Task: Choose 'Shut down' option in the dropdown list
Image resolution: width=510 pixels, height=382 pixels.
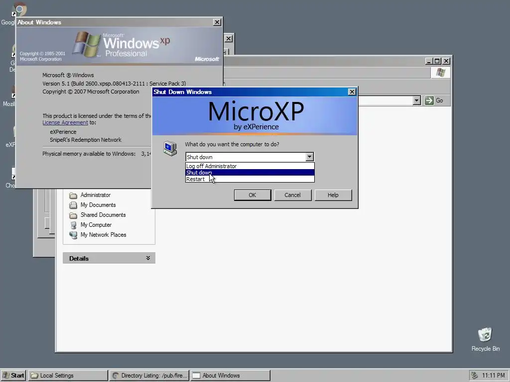Action: point(250,173)
